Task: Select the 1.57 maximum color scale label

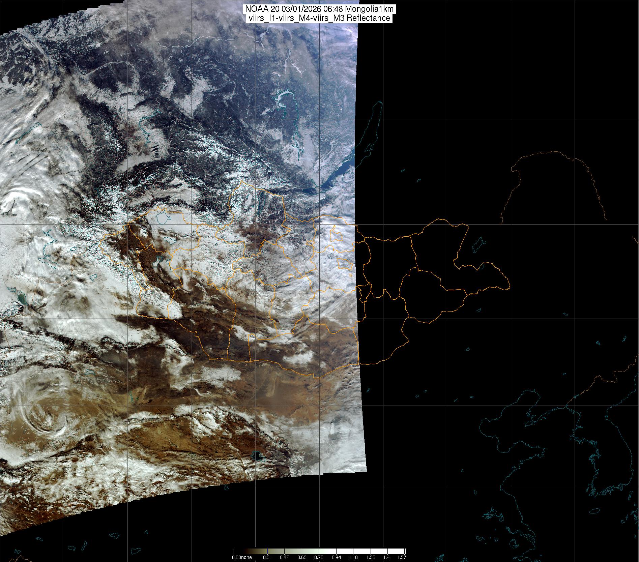Action: 402,557
